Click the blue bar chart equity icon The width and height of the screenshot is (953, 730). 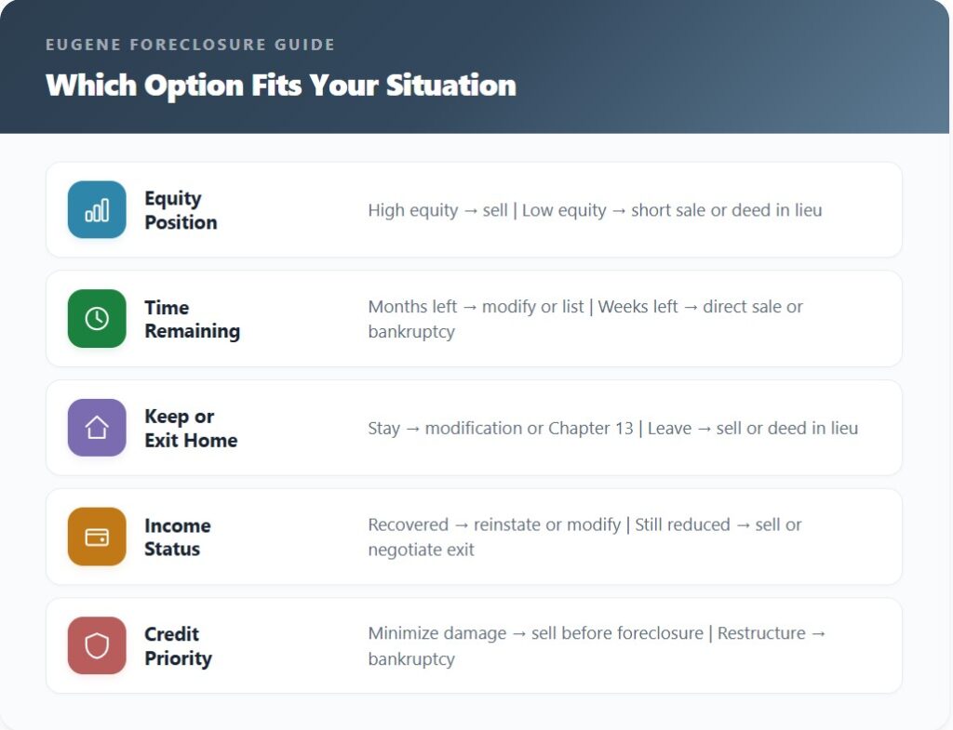click(x=97, y=209)
